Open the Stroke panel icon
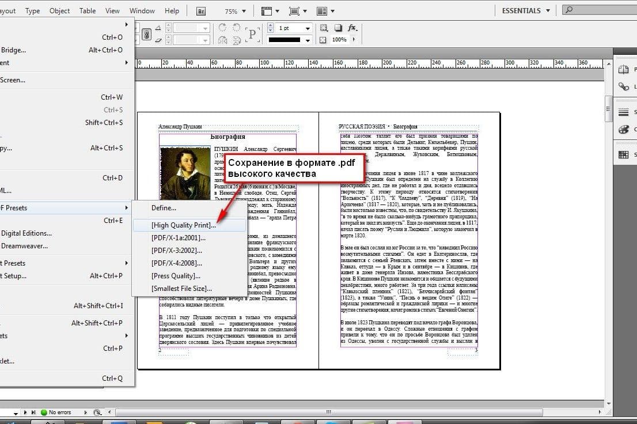Image resolution: width=637 pixels, height=424 pixels. [x=623, y=112]
